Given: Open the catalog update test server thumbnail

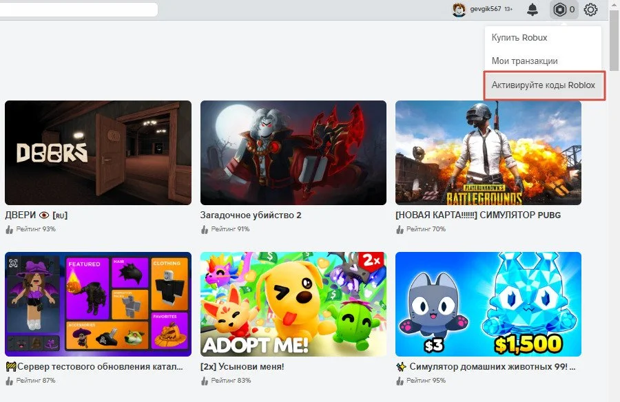Looking at the screenshot, I should pos(98,304).
